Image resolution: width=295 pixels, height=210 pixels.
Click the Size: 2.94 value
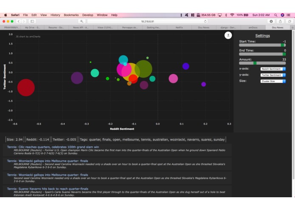14,139
